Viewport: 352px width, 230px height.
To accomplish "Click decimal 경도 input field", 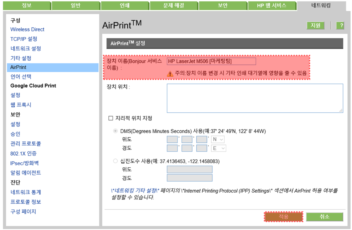I will (190, 178).
